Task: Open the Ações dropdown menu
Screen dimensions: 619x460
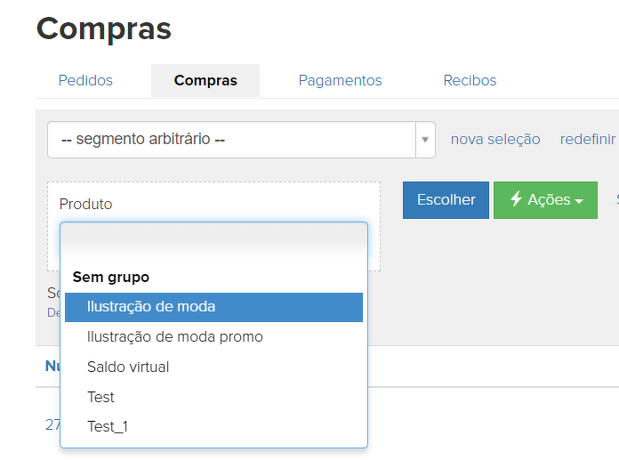Action: [545, 200]
